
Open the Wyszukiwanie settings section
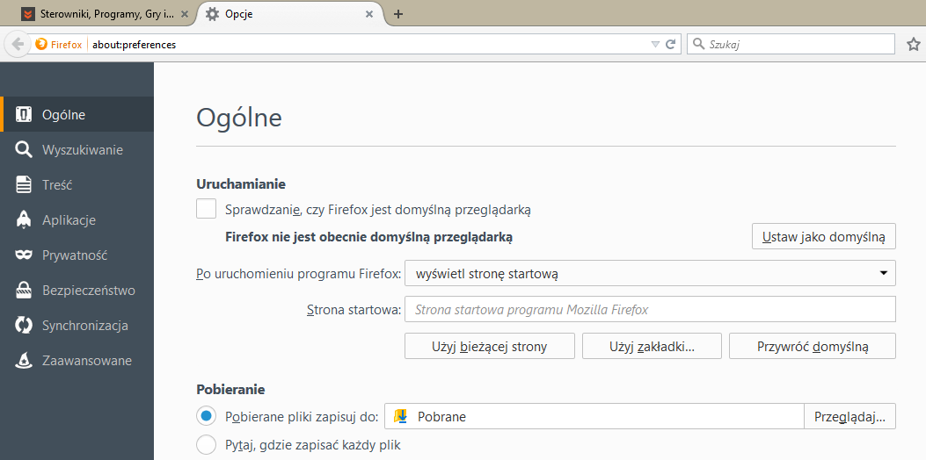coord(77,150)
